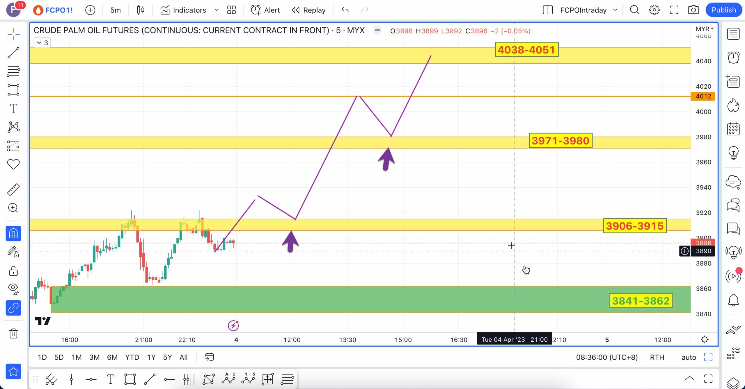Click the trash remove drawings icon
745x389 pixels.
[13, 333]
